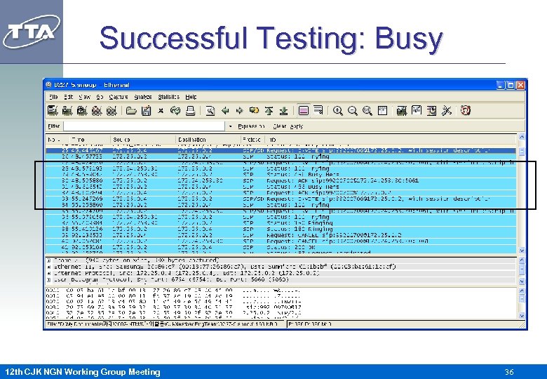Click the Display filters toolbar icon
The image size is (547, 379).
click(x=417, y=111)
